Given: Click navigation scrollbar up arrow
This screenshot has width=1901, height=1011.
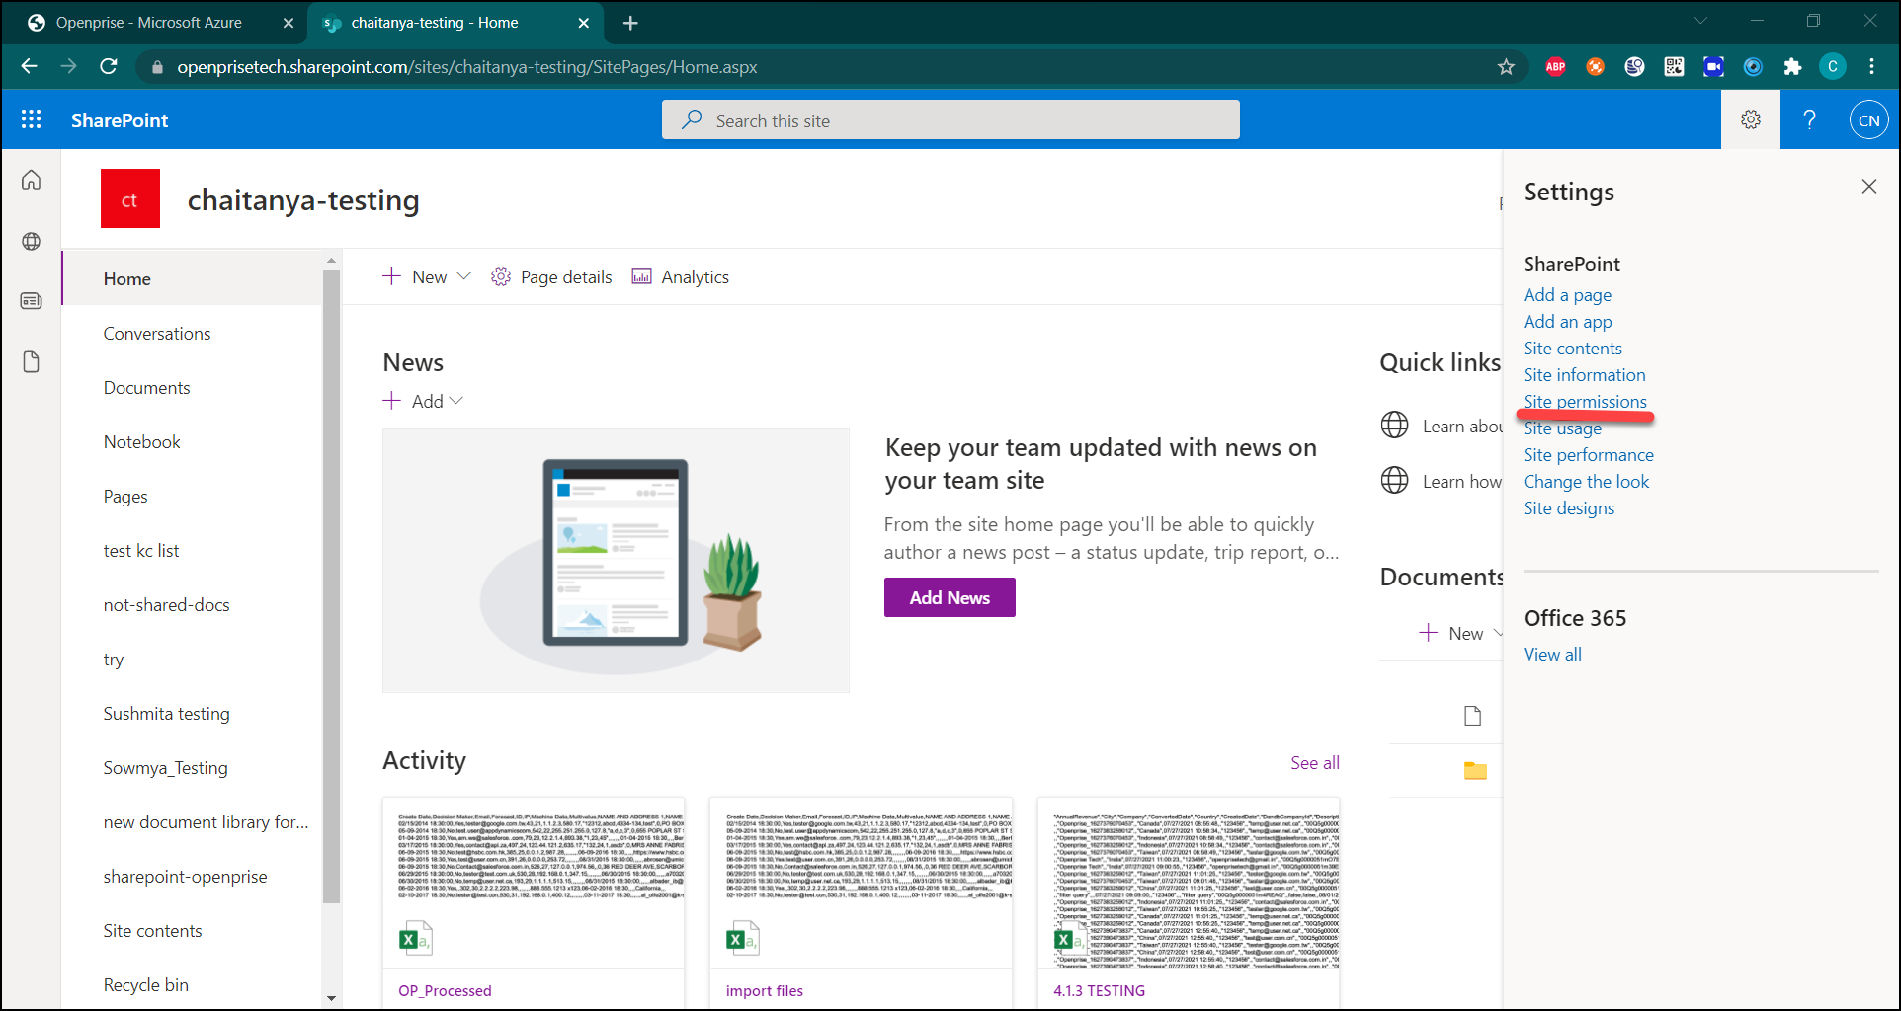Looking at the screenshot, I should click(331, 261).
